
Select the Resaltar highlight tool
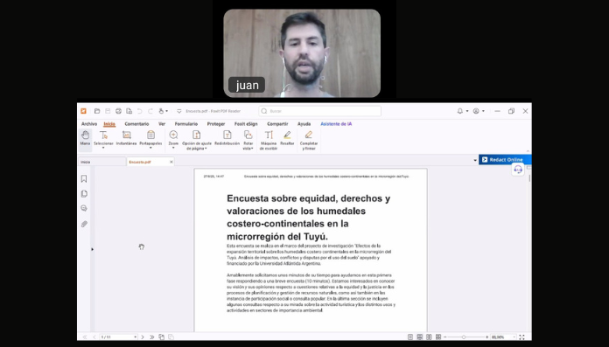[287, 139]
